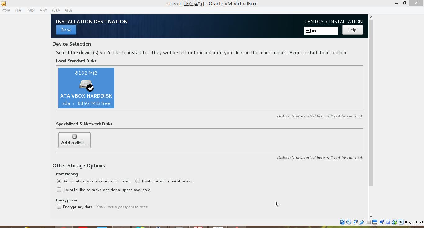The height and width of the screenshot is (228, 424).
Task: Click the vertical scrollbar thumb
Action: (x=371, y=103)
